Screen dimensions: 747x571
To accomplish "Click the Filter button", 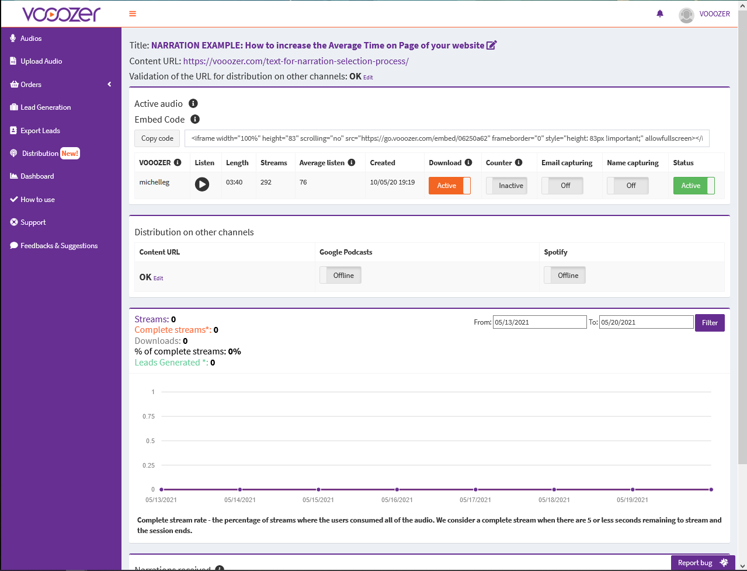I will (x=709, y=322).
